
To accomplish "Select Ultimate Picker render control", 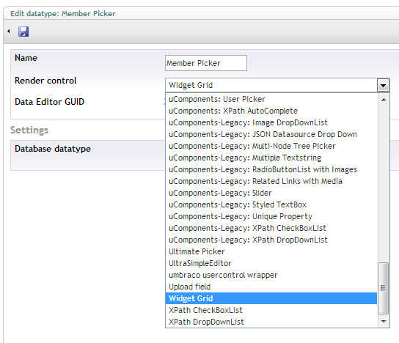I will 271,251.
